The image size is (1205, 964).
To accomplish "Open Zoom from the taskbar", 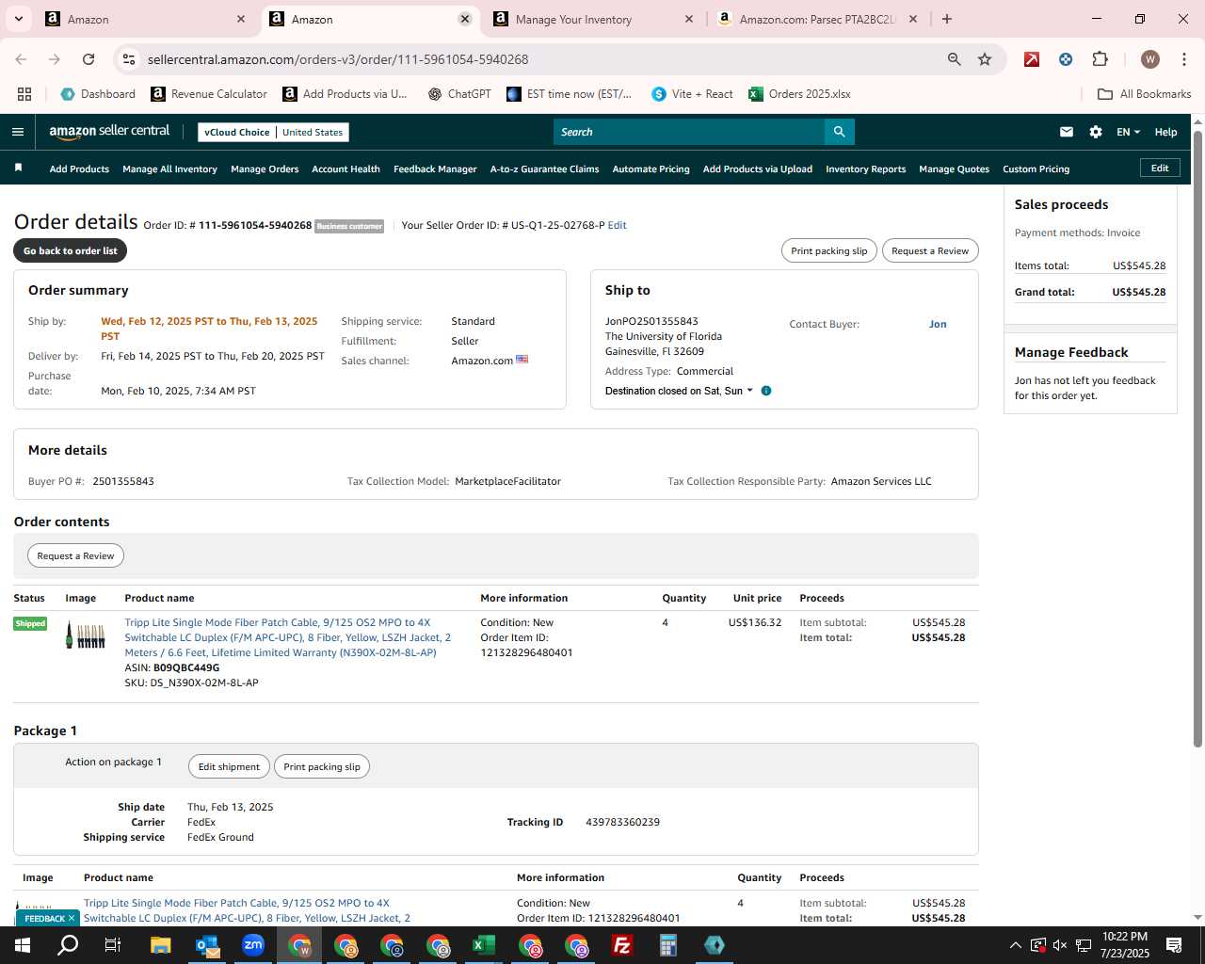I will tap(253, 945).
